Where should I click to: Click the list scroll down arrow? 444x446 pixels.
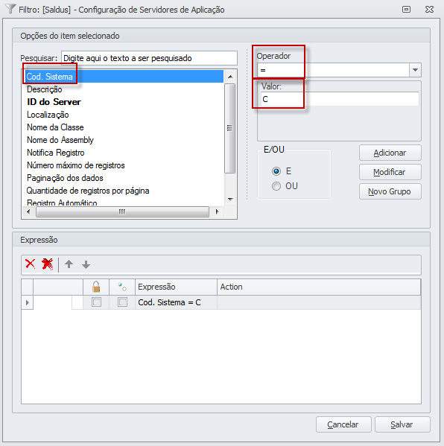(x=230, y=200)
